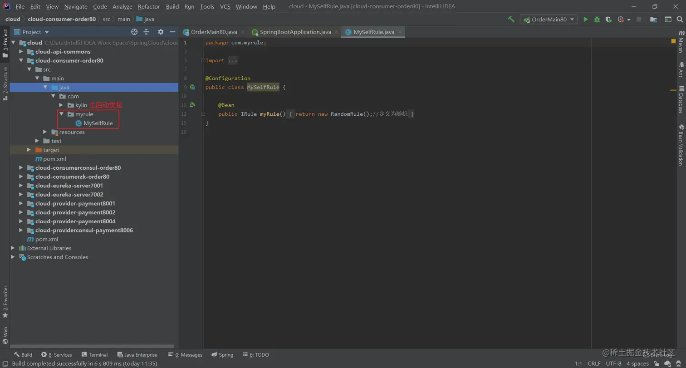Screen dimensions: 686x368
Task: Open the 2: Favorites side panel
Action: 5,301
